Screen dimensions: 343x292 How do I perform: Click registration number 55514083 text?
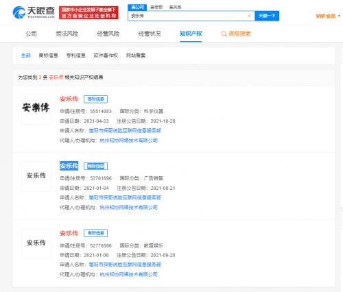click(101, 112)
